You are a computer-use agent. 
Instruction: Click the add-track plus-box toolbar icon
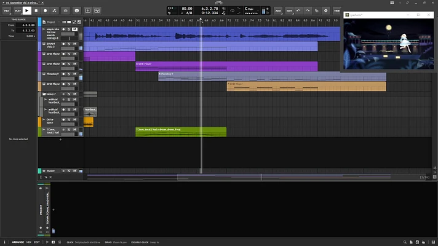point(88,10)
